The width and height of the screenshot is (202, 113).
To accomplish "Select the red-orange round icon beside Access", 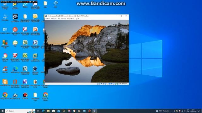I will pos(15,30).
